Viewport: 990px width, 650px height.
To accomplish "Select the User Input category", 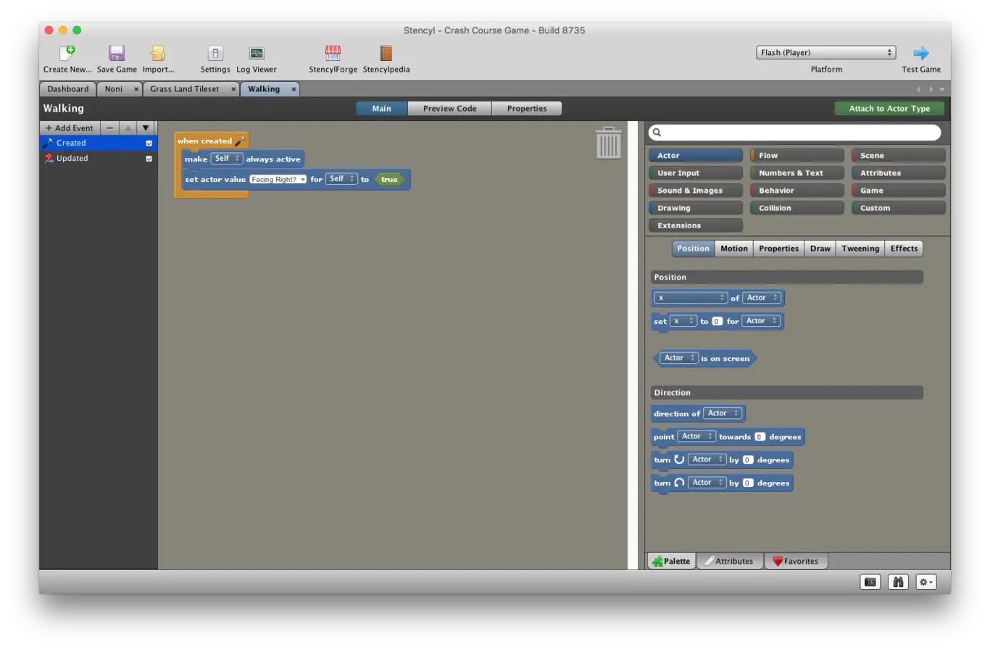I will click(696, 172).
